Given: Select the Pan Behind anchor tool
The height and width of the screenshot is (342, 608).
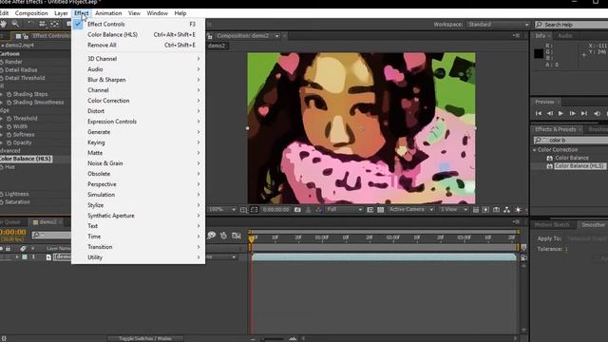Looking at the screenshot, I should 55,24.
